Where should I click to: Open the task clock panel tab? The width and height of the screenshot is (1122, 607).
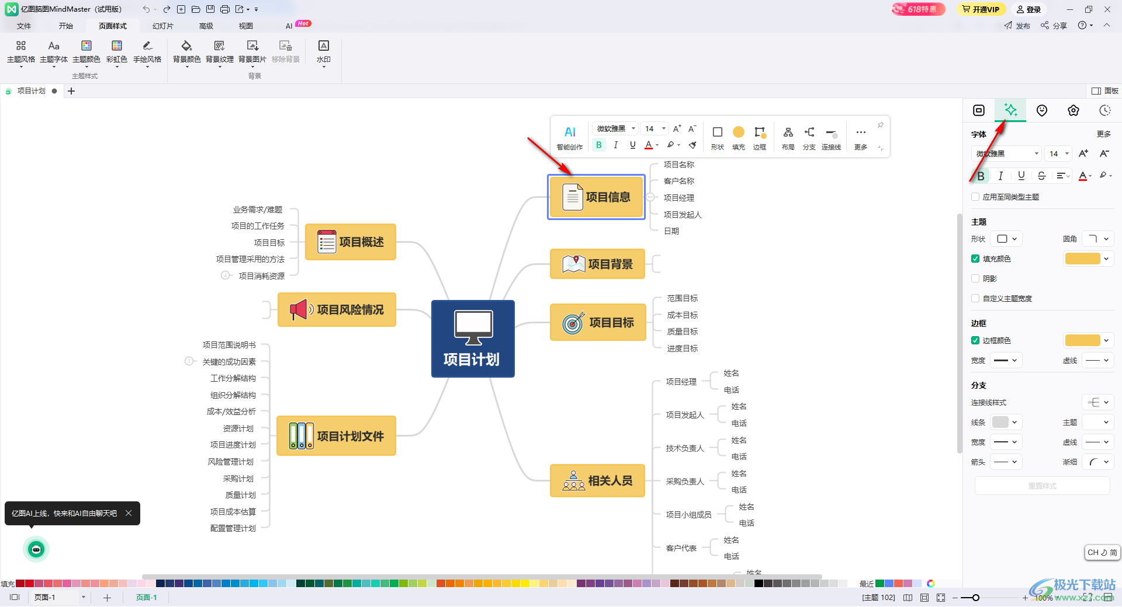[1105, 110]
